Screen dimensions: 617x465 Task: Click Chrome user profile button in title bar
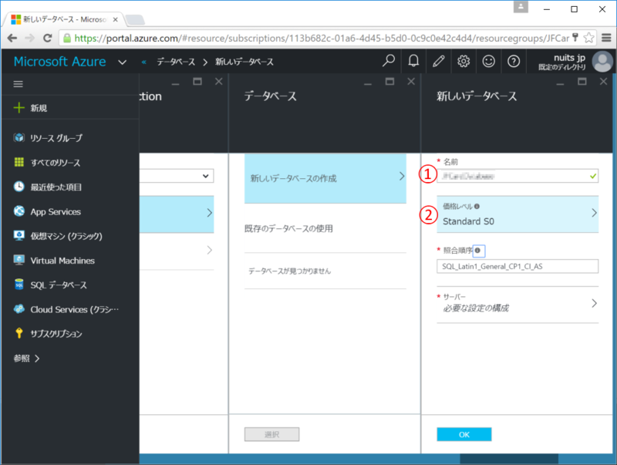[x=521, y=7]
